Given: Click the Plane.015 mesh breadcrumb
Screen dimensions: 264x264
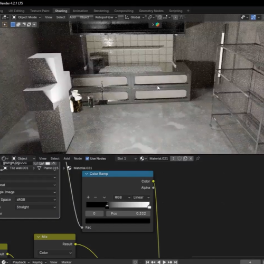Looking at the screenshot, I should click(48, 168).
